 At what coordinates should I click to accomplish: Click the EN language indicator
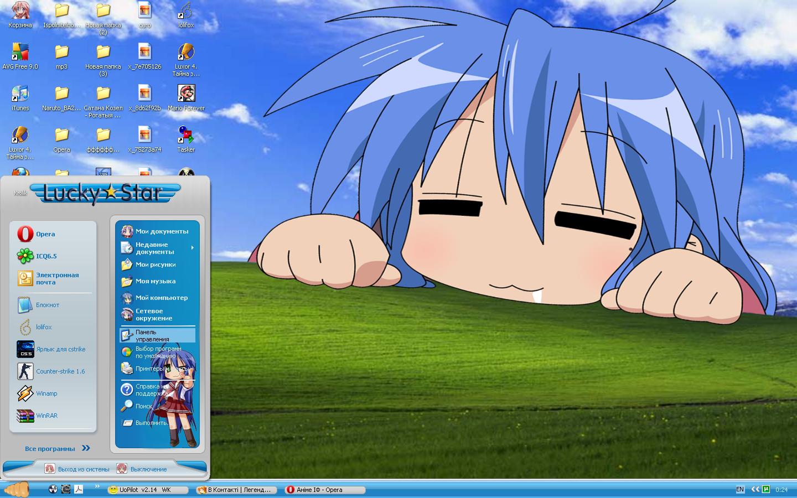[740, 490]
